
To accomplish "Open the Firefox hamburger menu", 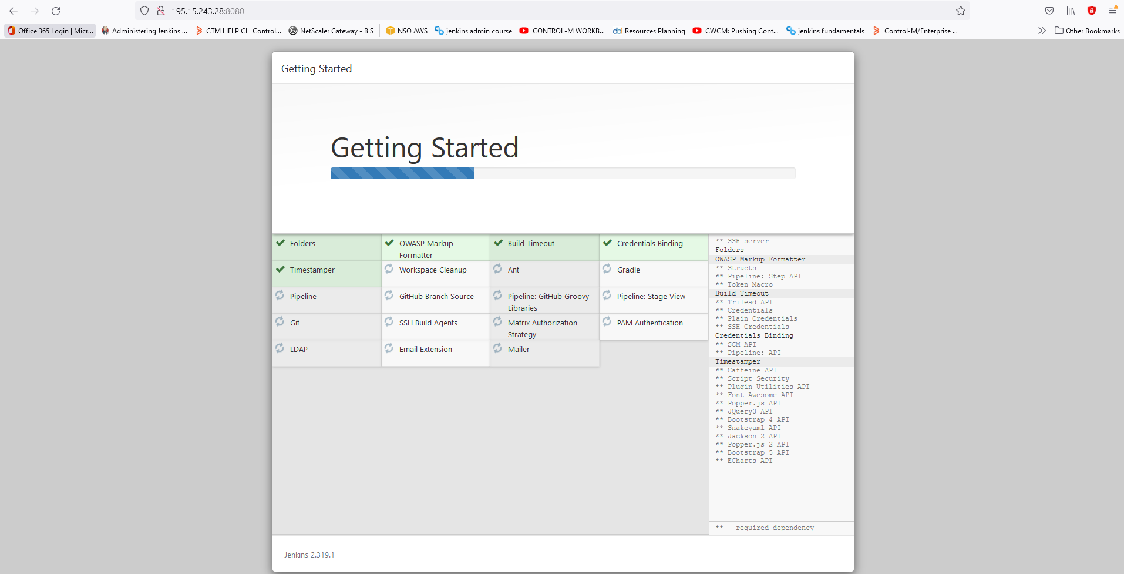I will [x=1113, y=11].
